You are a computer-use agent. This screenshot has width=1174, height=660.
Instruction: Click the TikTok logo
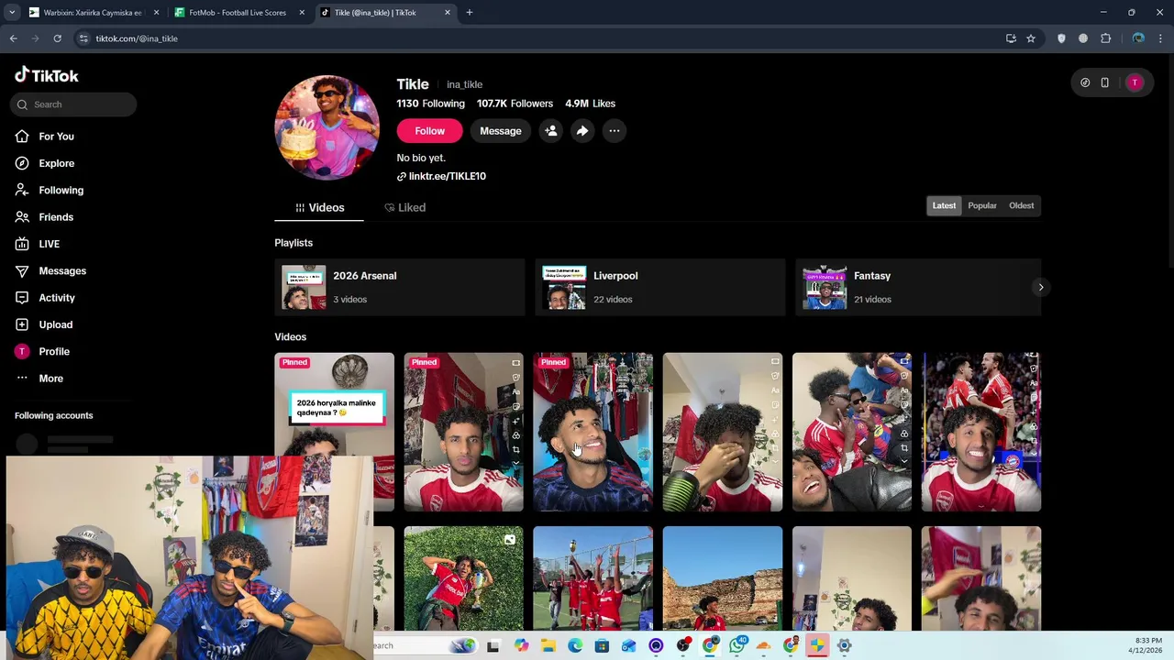(47, 75)
